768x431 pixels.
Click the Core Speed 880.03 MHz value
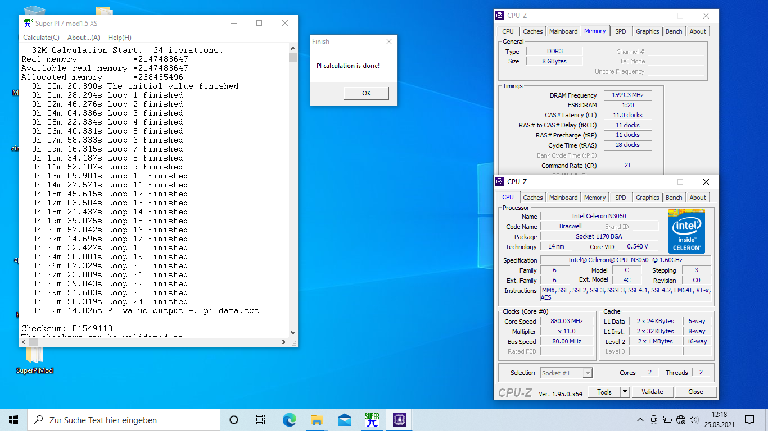[567, 322]
